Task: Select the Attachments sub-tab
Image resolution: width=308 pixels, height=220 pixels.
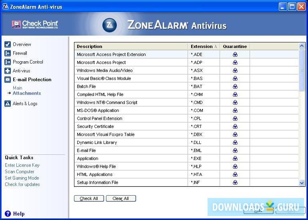Action: click(x=27, y=93)
